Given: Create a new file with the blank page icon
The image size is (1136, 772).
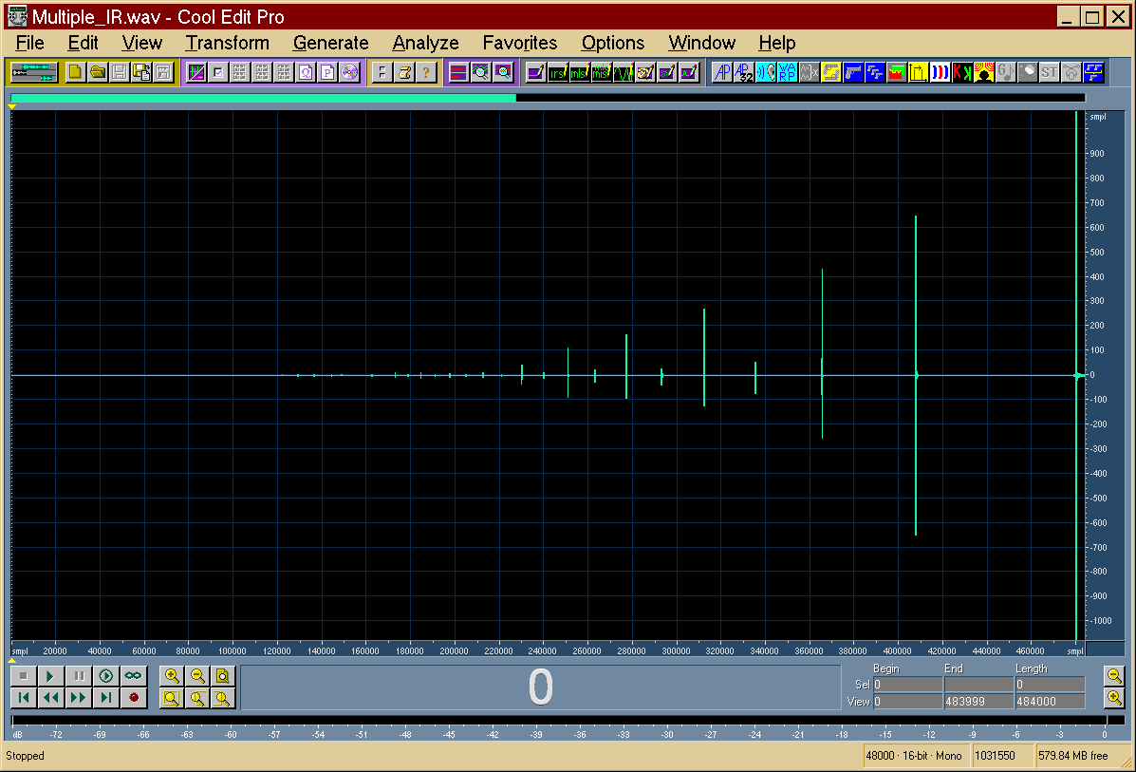Looking at the screenshot, I should point(75,72).
